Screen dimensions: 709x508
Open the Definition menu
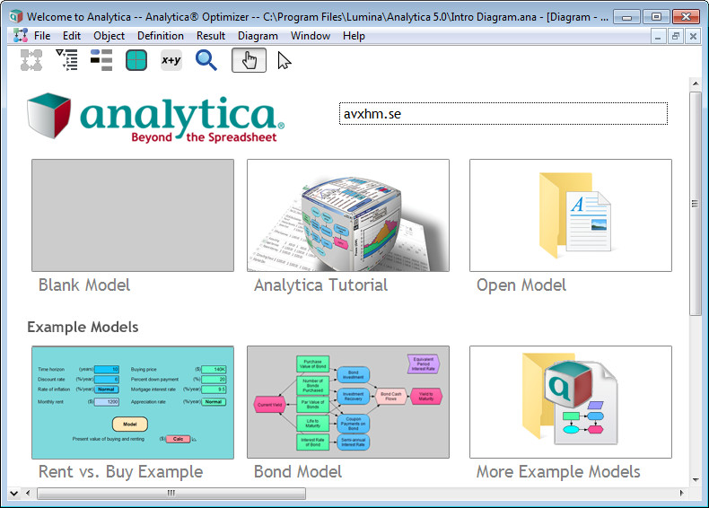coord(161,36)
